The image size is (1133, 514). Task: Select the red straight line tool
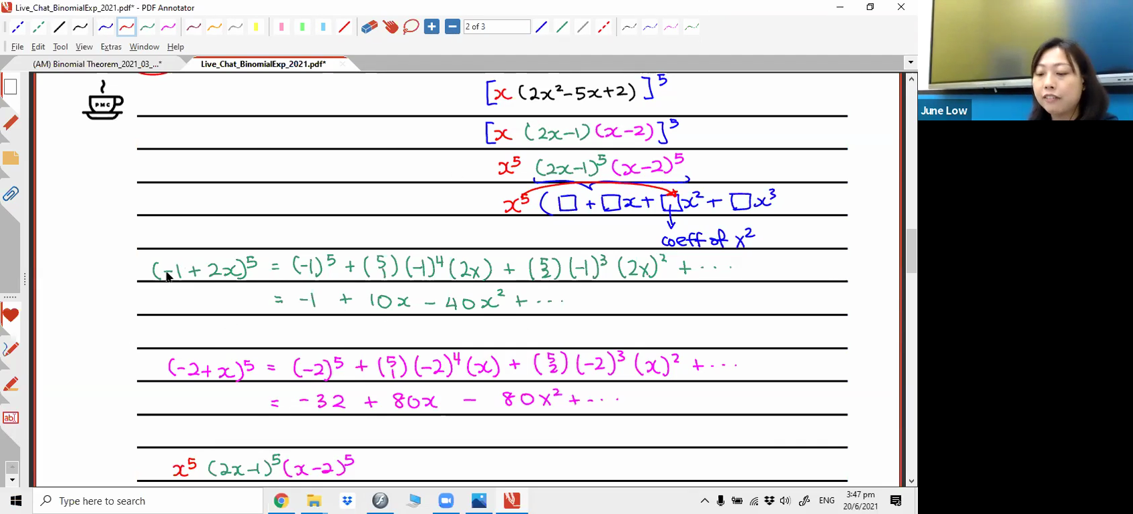344,27
